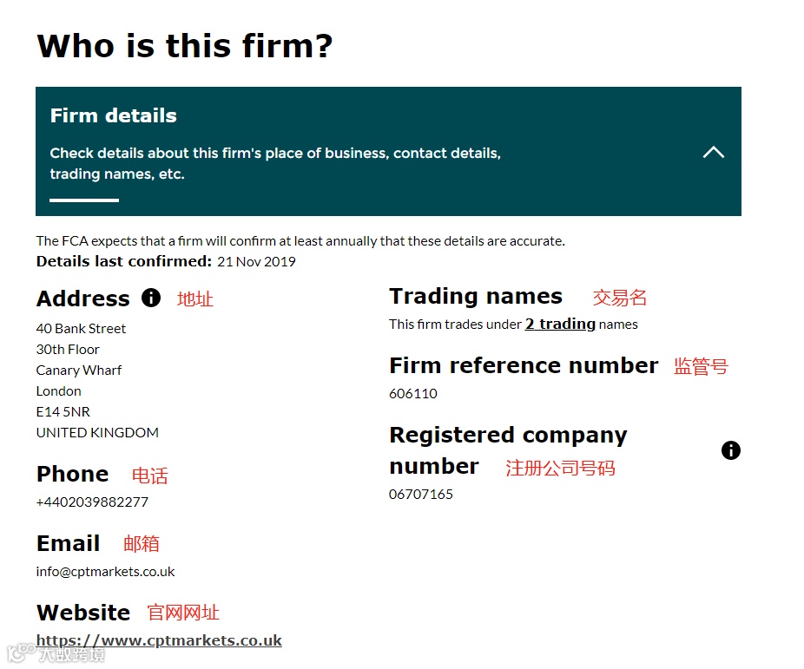The width and height of the screenshot is (804, 669).
Task: Click the Details last confirmed date
Action: tap(256, 262)
